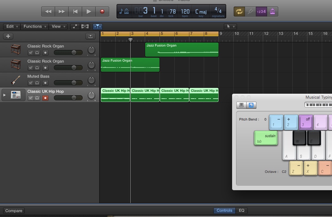Screen dimensions: 332x217
Task: Disable record on Classic UK Hip Hop track
Action: tap(45, 98)
